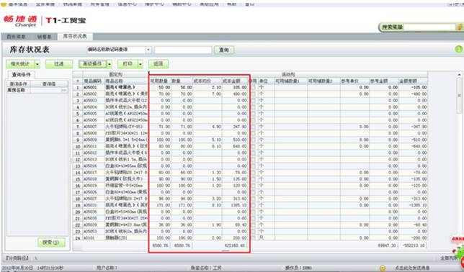Click the 高级操作 button
464x272 pixels.
[x=93, y=64]
